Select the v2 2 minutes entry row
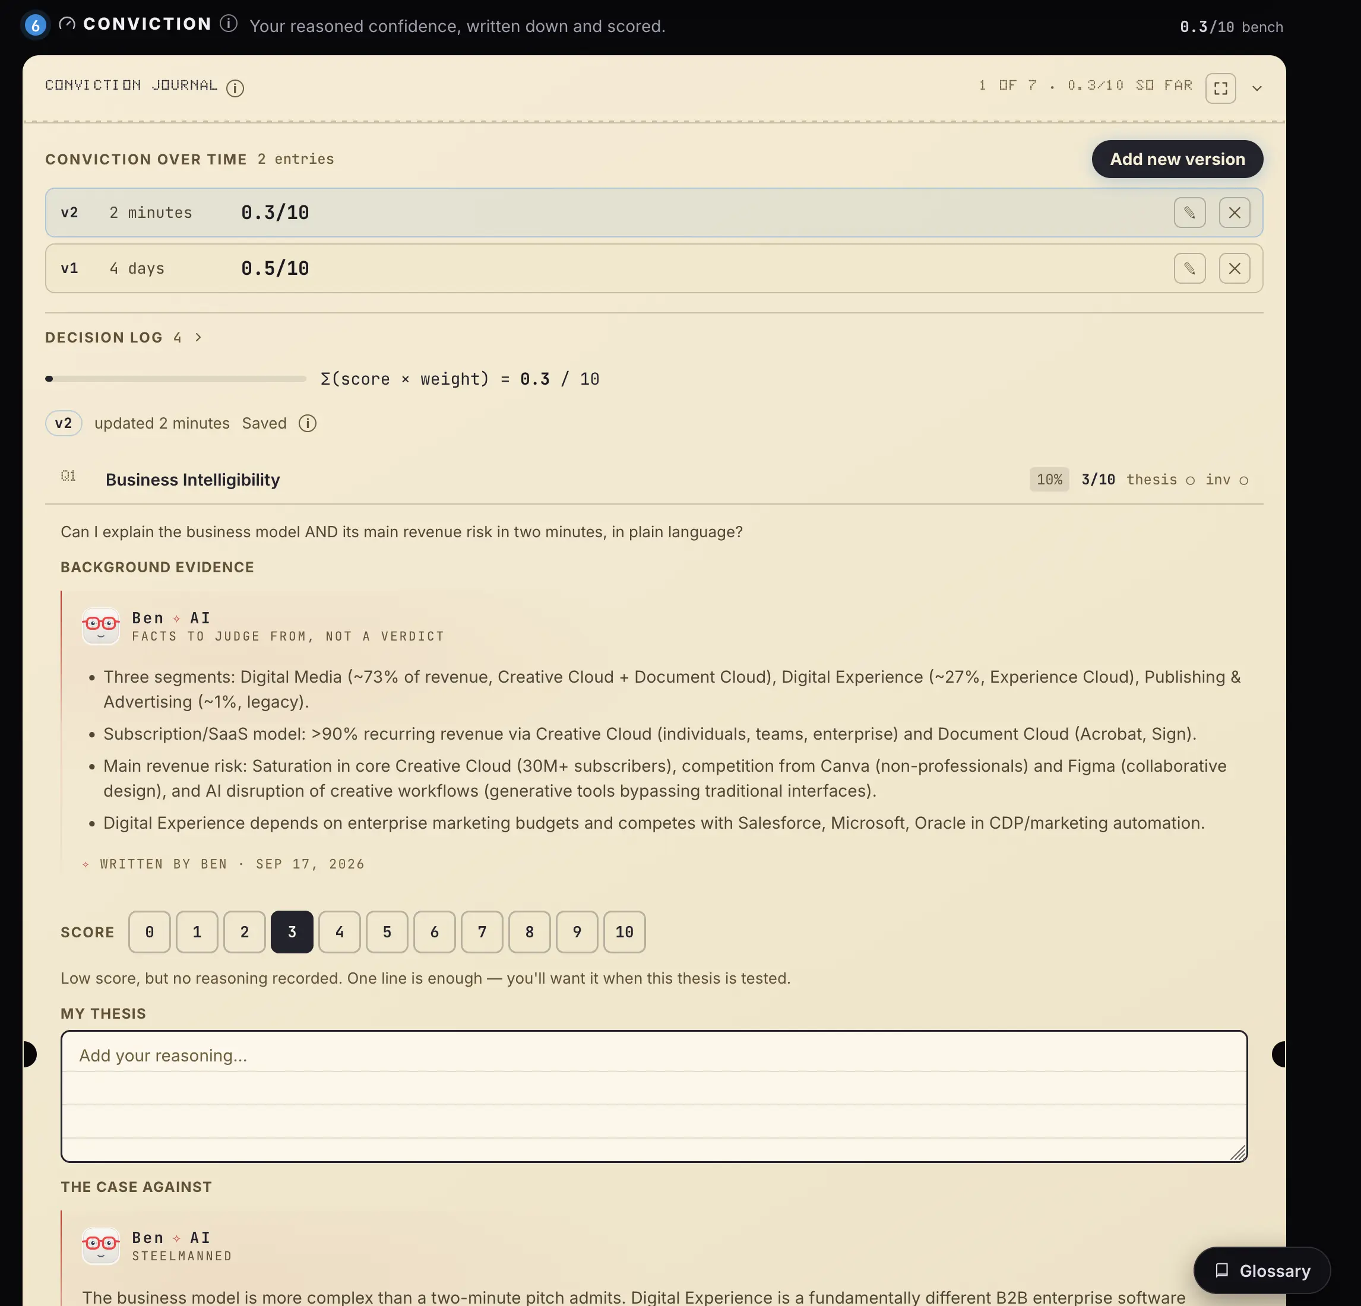1361x1306 pixels. [x=653, y=213]
